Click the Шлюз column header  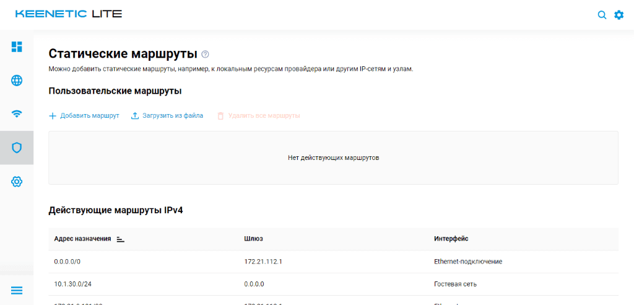click(x=254, y=239)
